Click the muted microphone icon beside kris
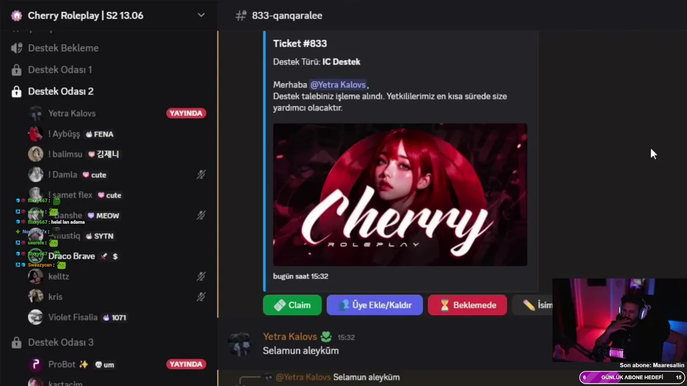Image resolution: width=687 pixels, height=386 pixels. tap(201, 296)
